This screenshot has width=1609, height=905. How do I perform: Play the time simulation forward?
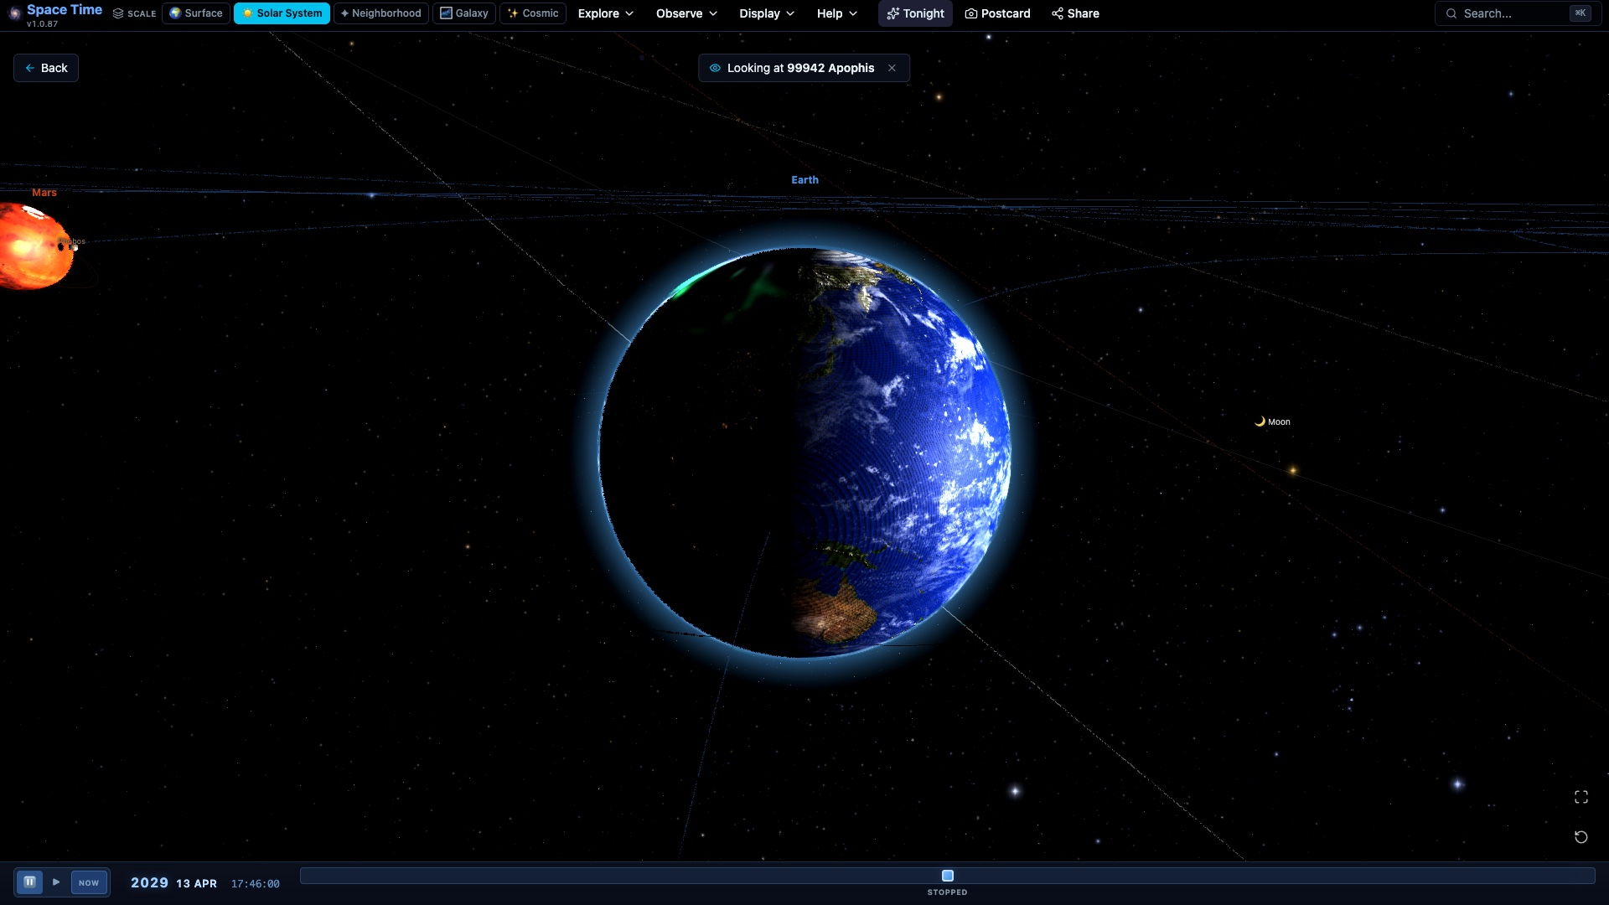(56, 882)
